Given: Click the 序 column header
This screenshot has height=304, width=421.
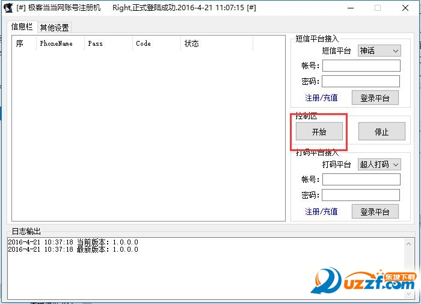Looking at the screenshot, I should [24, 43].
